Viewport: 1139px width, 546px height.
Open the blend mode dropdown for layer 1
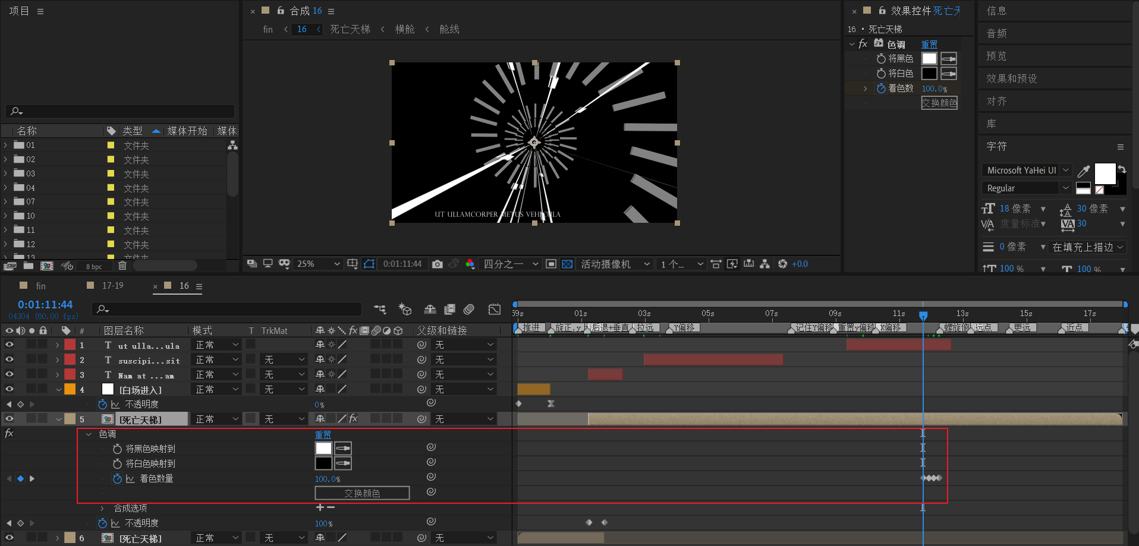217,345
